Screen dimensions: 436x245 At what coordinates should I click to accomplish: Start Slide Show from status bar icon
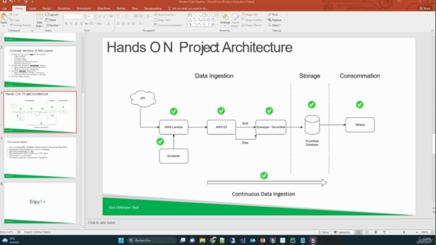pos(384,232)
